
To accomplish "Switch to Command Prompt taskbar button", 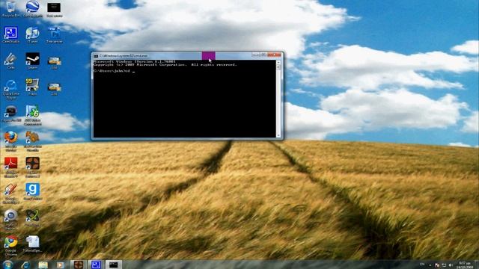I will tap(113, 265).
